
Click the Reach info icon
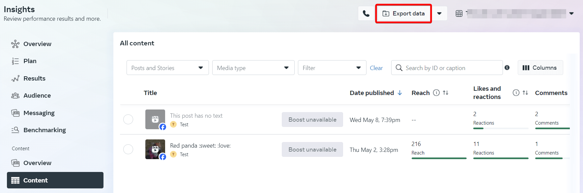[436, 93]
